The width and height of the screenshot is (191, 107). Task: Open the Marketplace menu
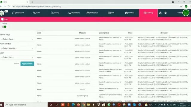[93, 13]
